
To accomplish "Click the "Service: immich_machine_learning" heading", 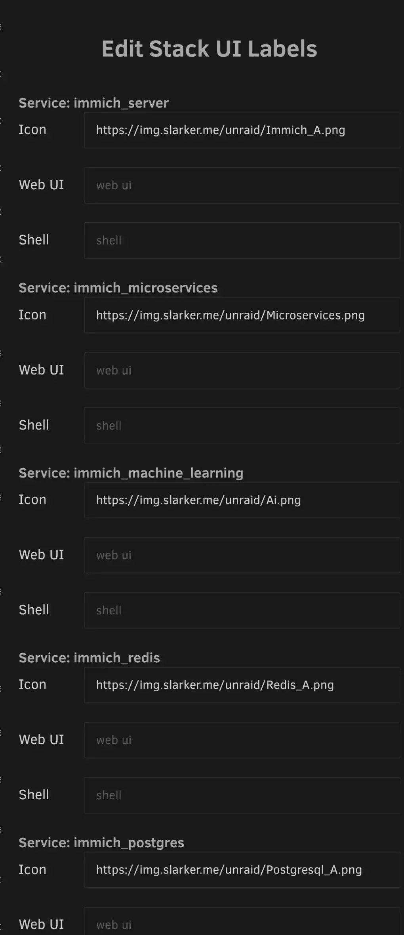I will [131, 473].
